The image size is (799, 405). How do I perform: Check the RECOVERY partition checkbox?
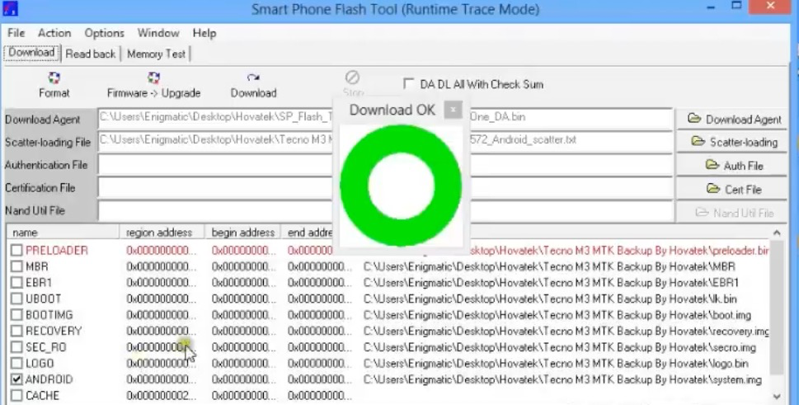[x=16, y=331]
